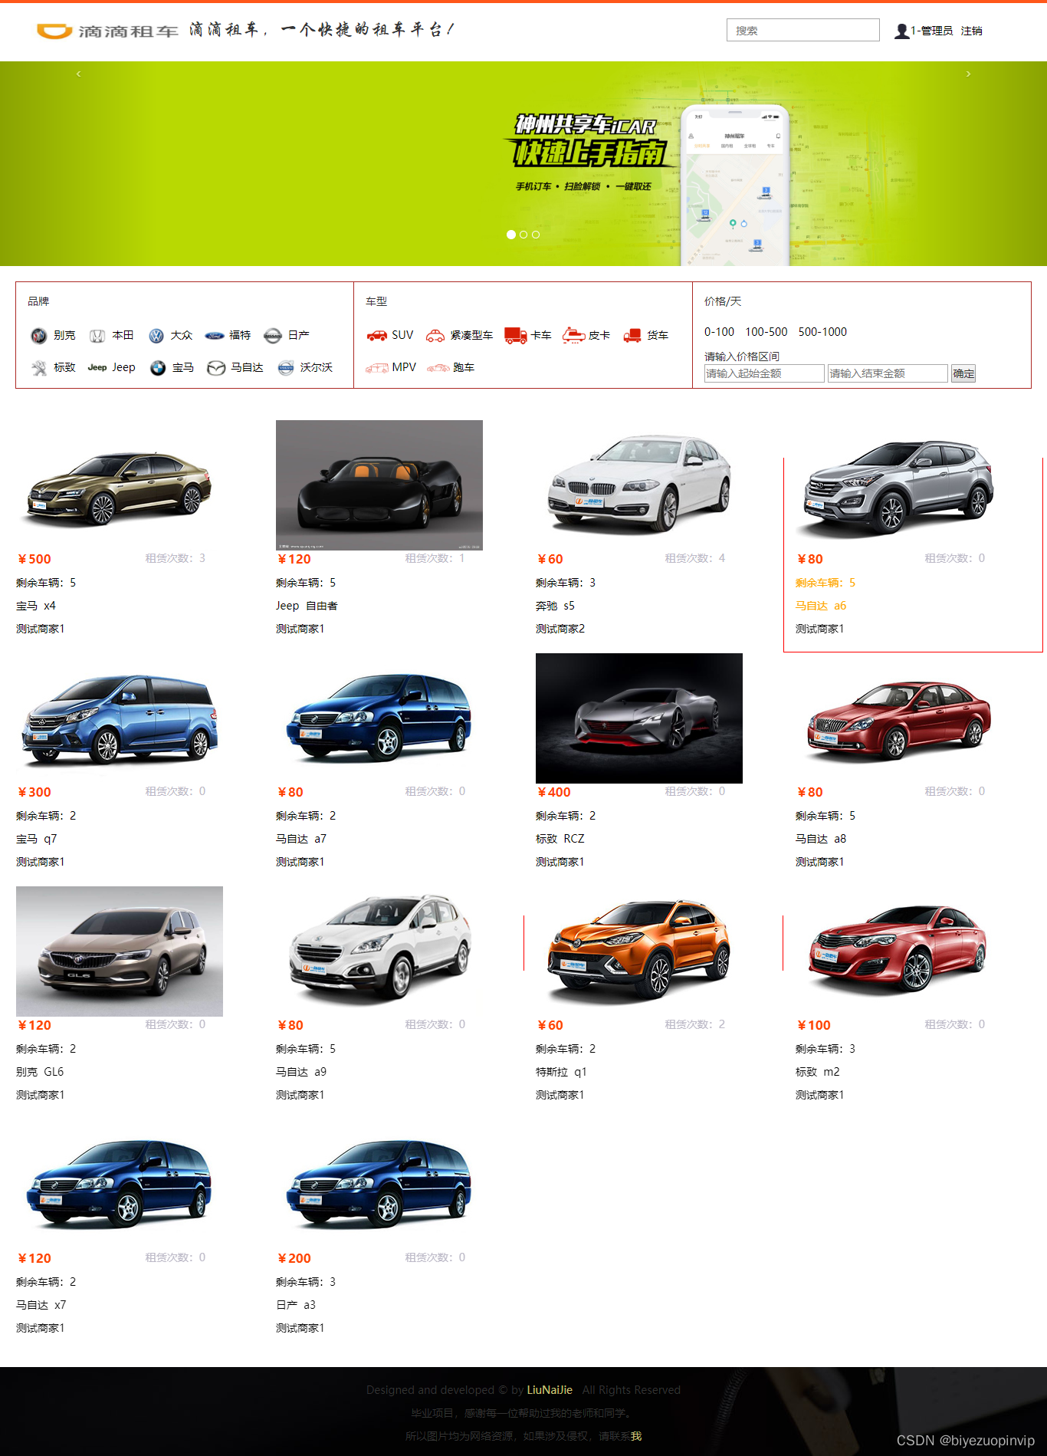Filter price range 100-500
The image size is (1047, 1456).
pos(766,332)
